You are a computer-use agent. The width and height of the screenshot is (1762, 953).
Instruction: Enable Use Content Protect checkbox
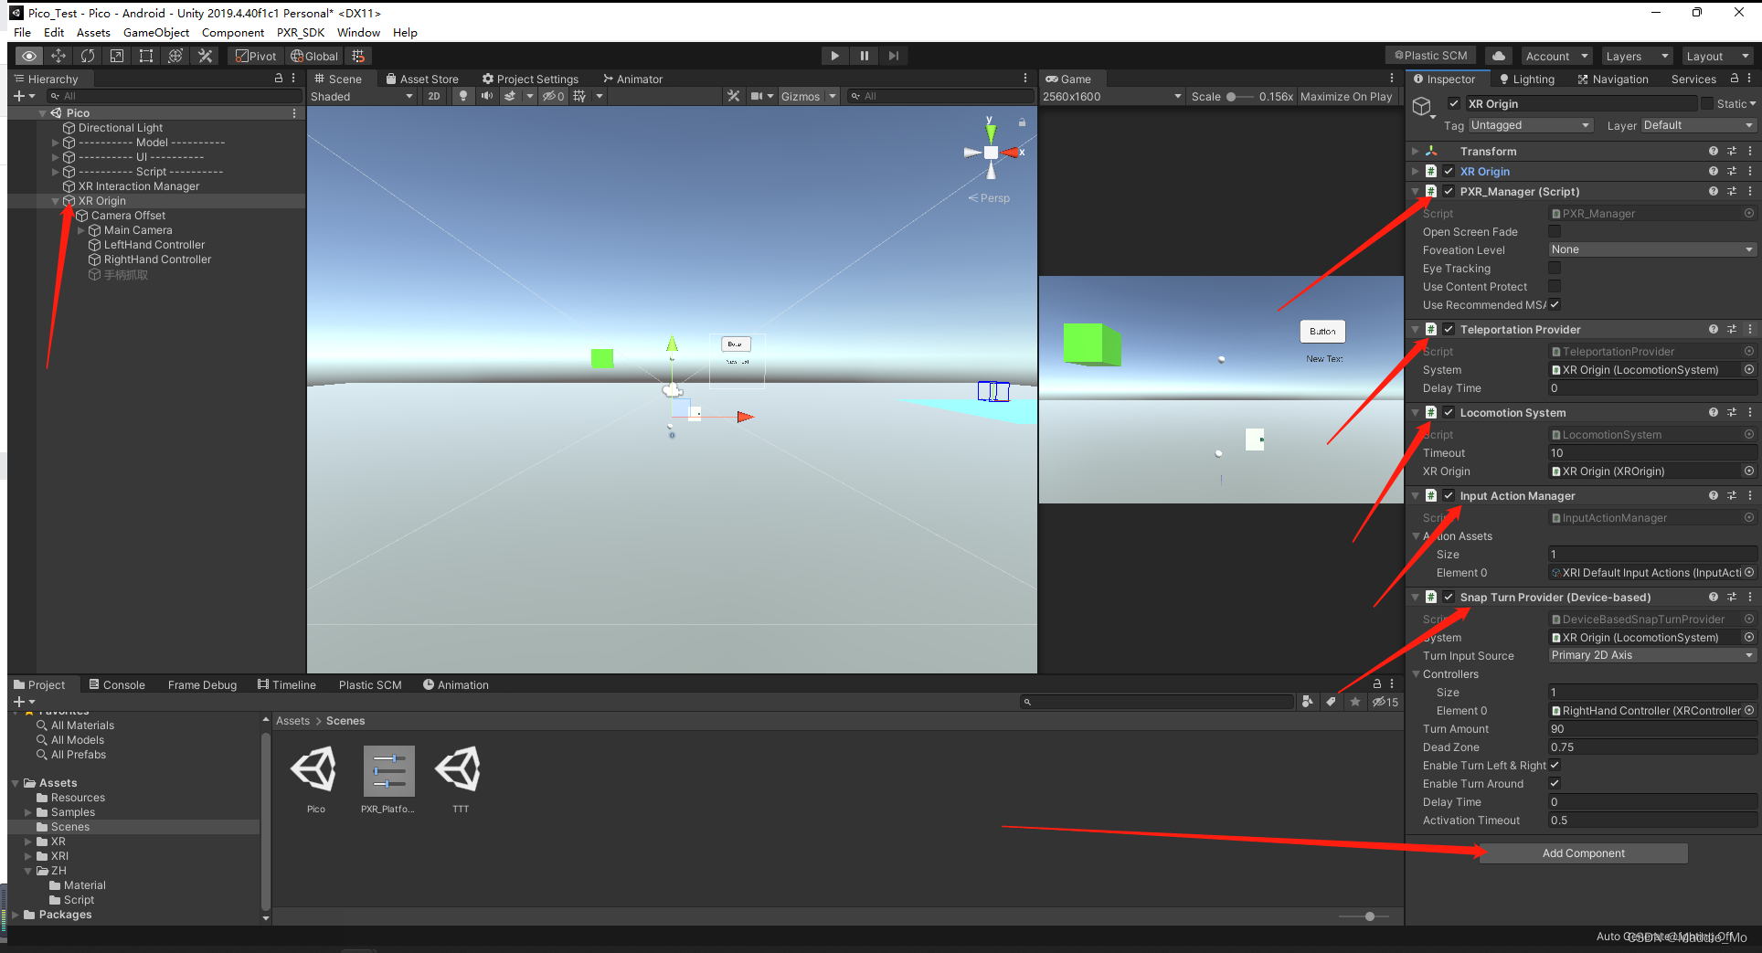click(1555, 286)
